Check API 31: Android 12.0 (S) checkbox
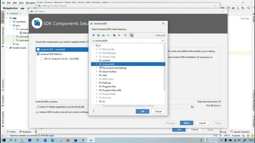The image size is (255, 143). click(42, 59)
